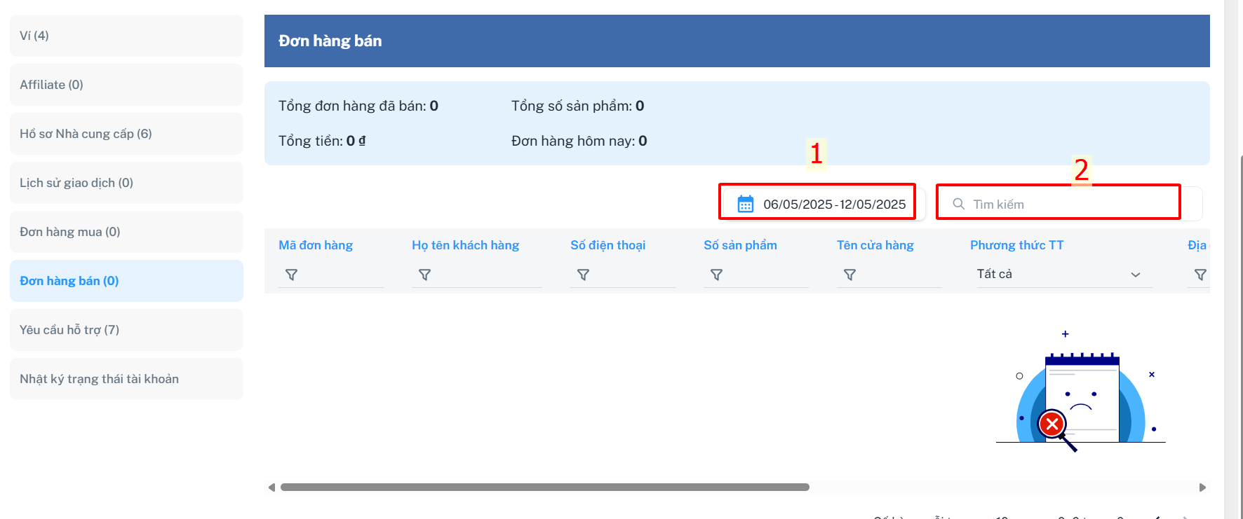The height and width of the screenshot is (519, 1243).
Task: Click the horizontal scrollbar right arrow
Action: [1202, 487]
